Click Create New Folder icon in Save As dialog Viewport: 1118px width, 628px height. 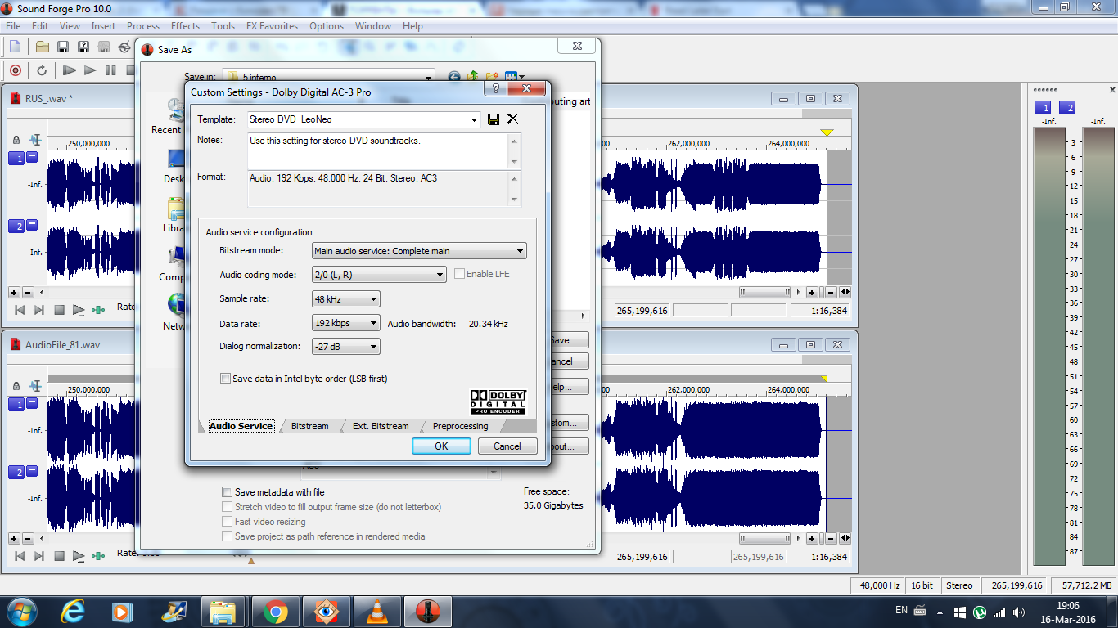pyautogui.click(x=493, y=78)
